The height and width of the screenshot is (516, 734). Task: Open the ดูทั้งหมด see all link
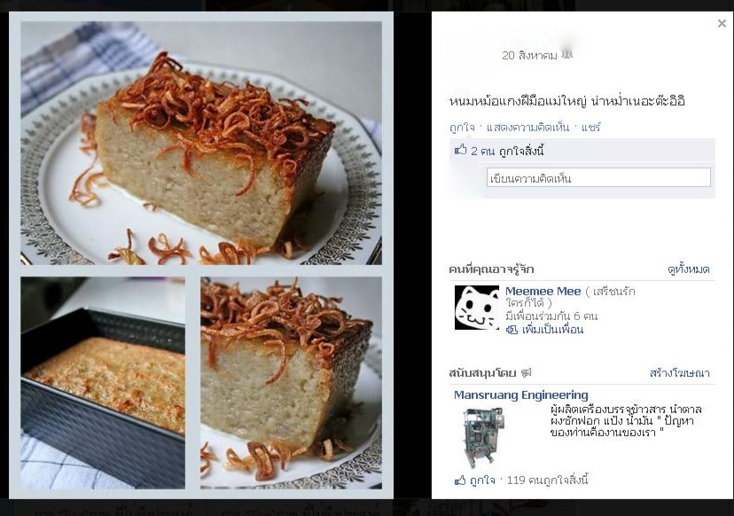(689, 270)
